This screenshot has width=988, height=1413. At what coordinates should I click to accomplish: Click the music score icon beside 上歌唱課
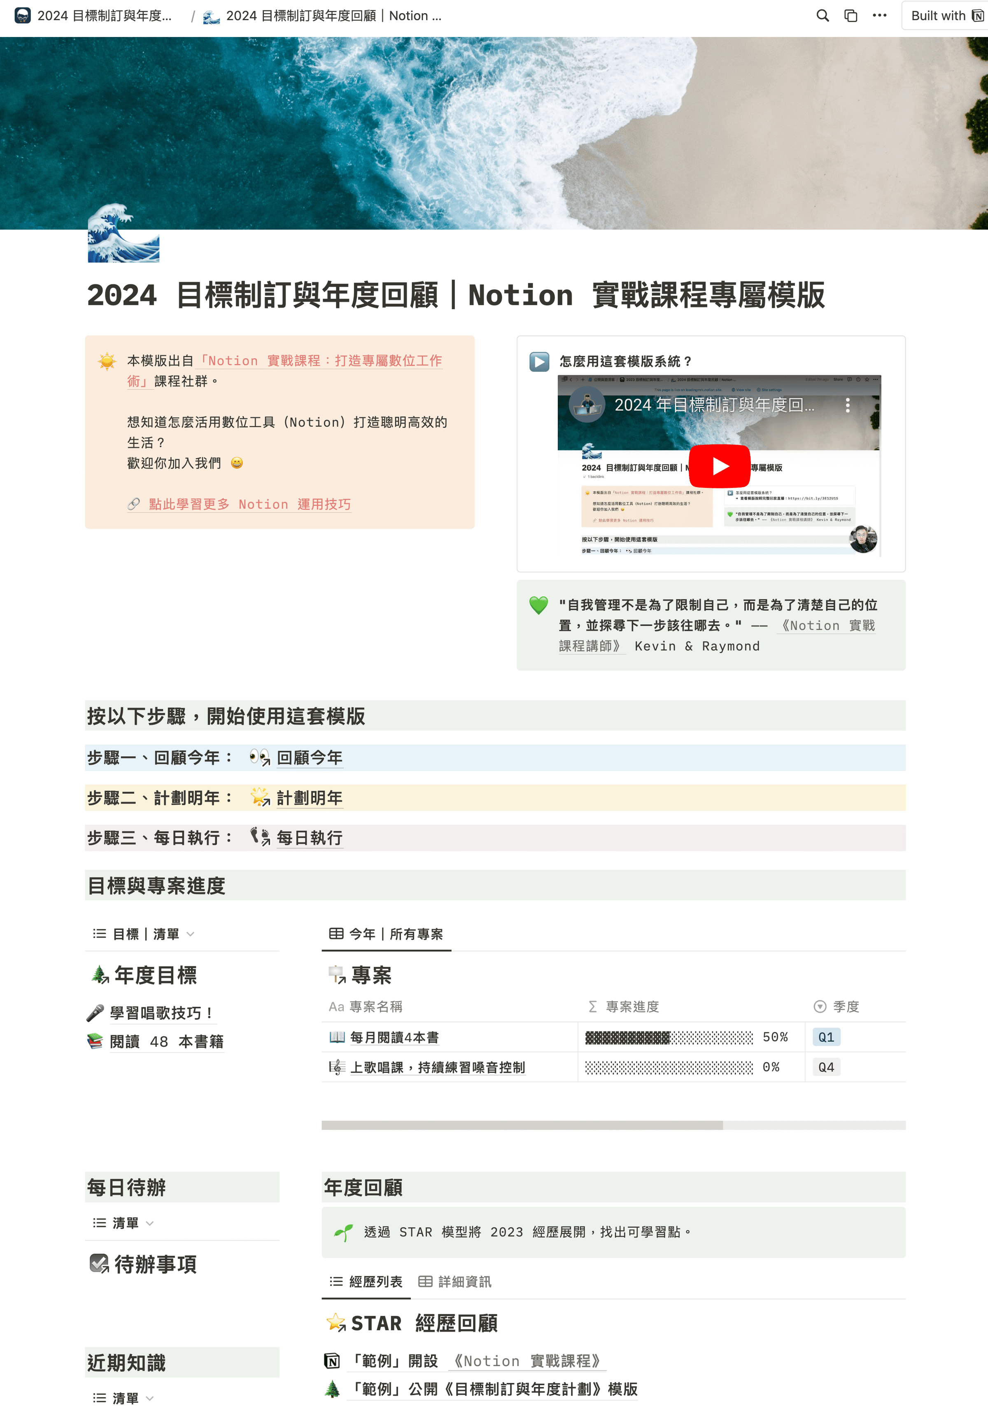tap(337, 1068)
